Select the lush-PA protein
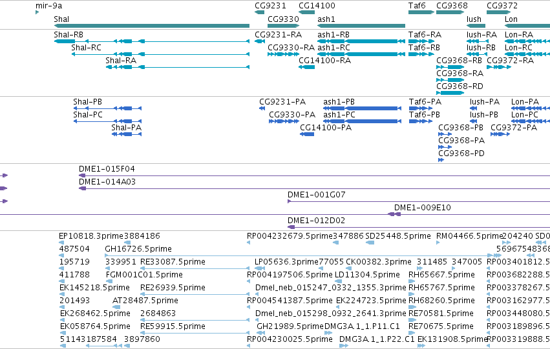This screenshot has height=349, width=550. pyautogui.click(x=474, y=108)
